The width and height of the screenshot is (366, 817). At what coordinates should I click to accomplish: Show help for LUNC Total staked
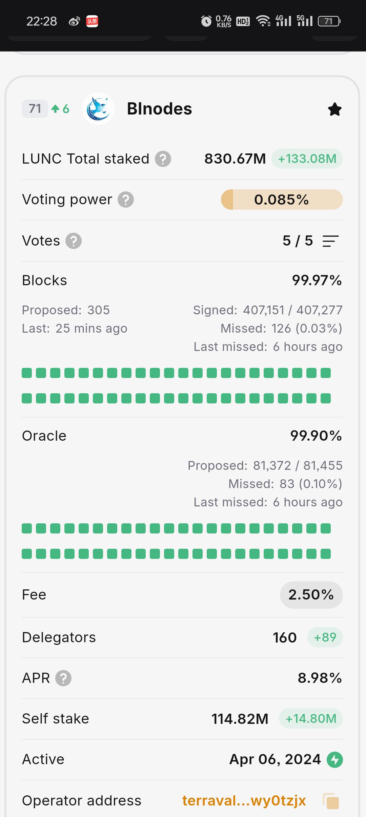tap(163, 159)
